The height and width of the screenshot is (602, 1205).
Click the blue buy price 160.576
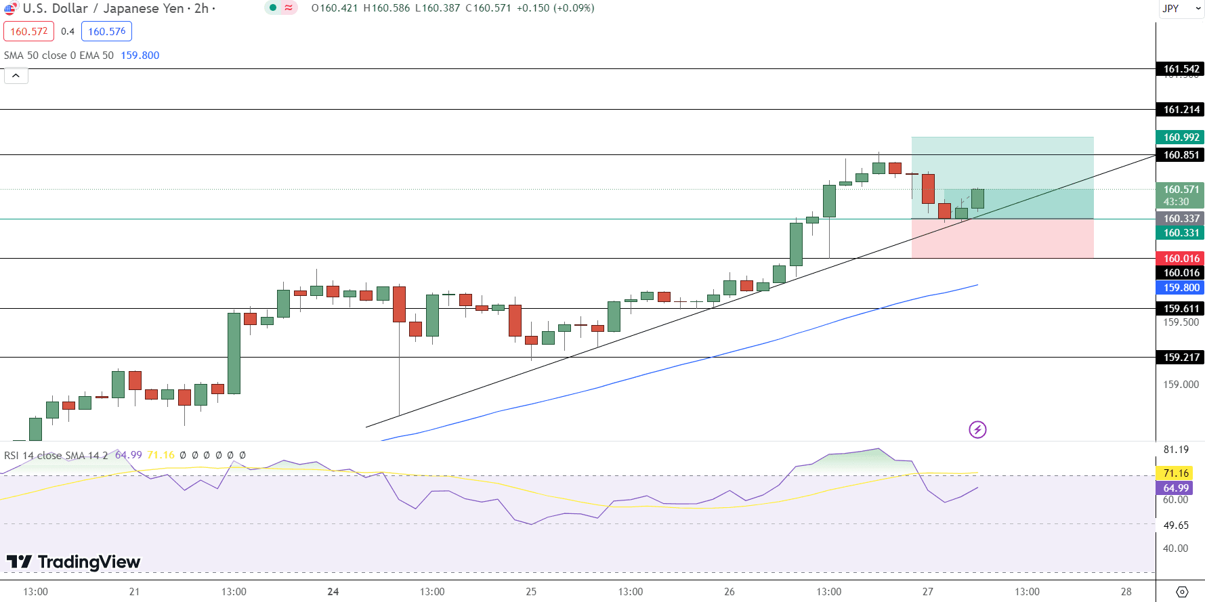[x=106, y=31]
